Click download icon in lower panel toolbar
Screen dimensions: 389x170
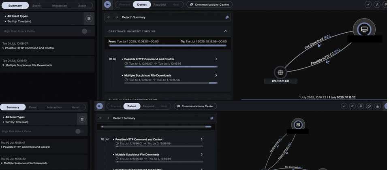pos(377,106)
